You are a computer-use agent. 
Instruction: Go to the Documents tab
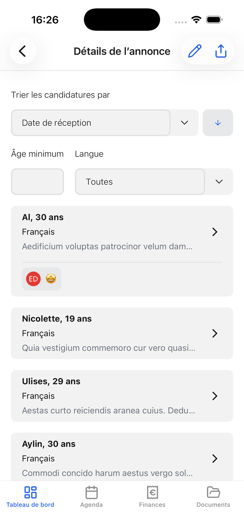click(x=213, y=497)
